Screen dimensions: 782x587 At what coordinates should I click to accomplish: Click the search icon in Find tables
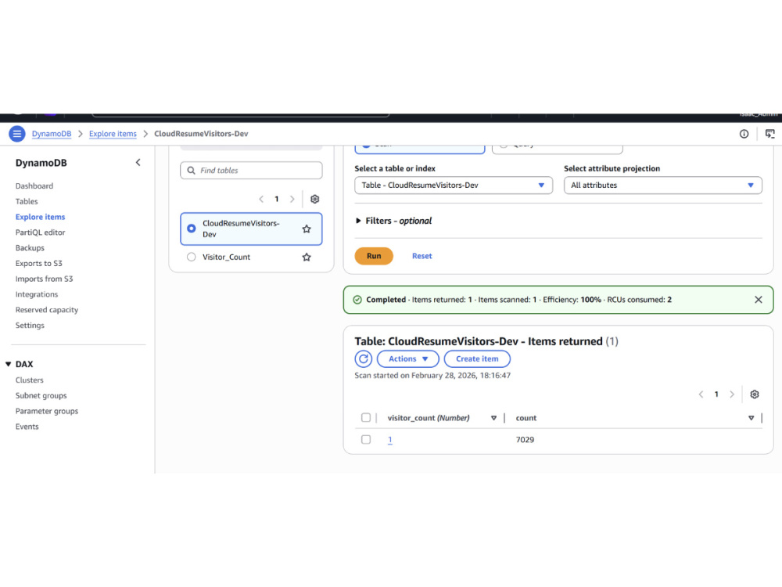coord(191,171)
